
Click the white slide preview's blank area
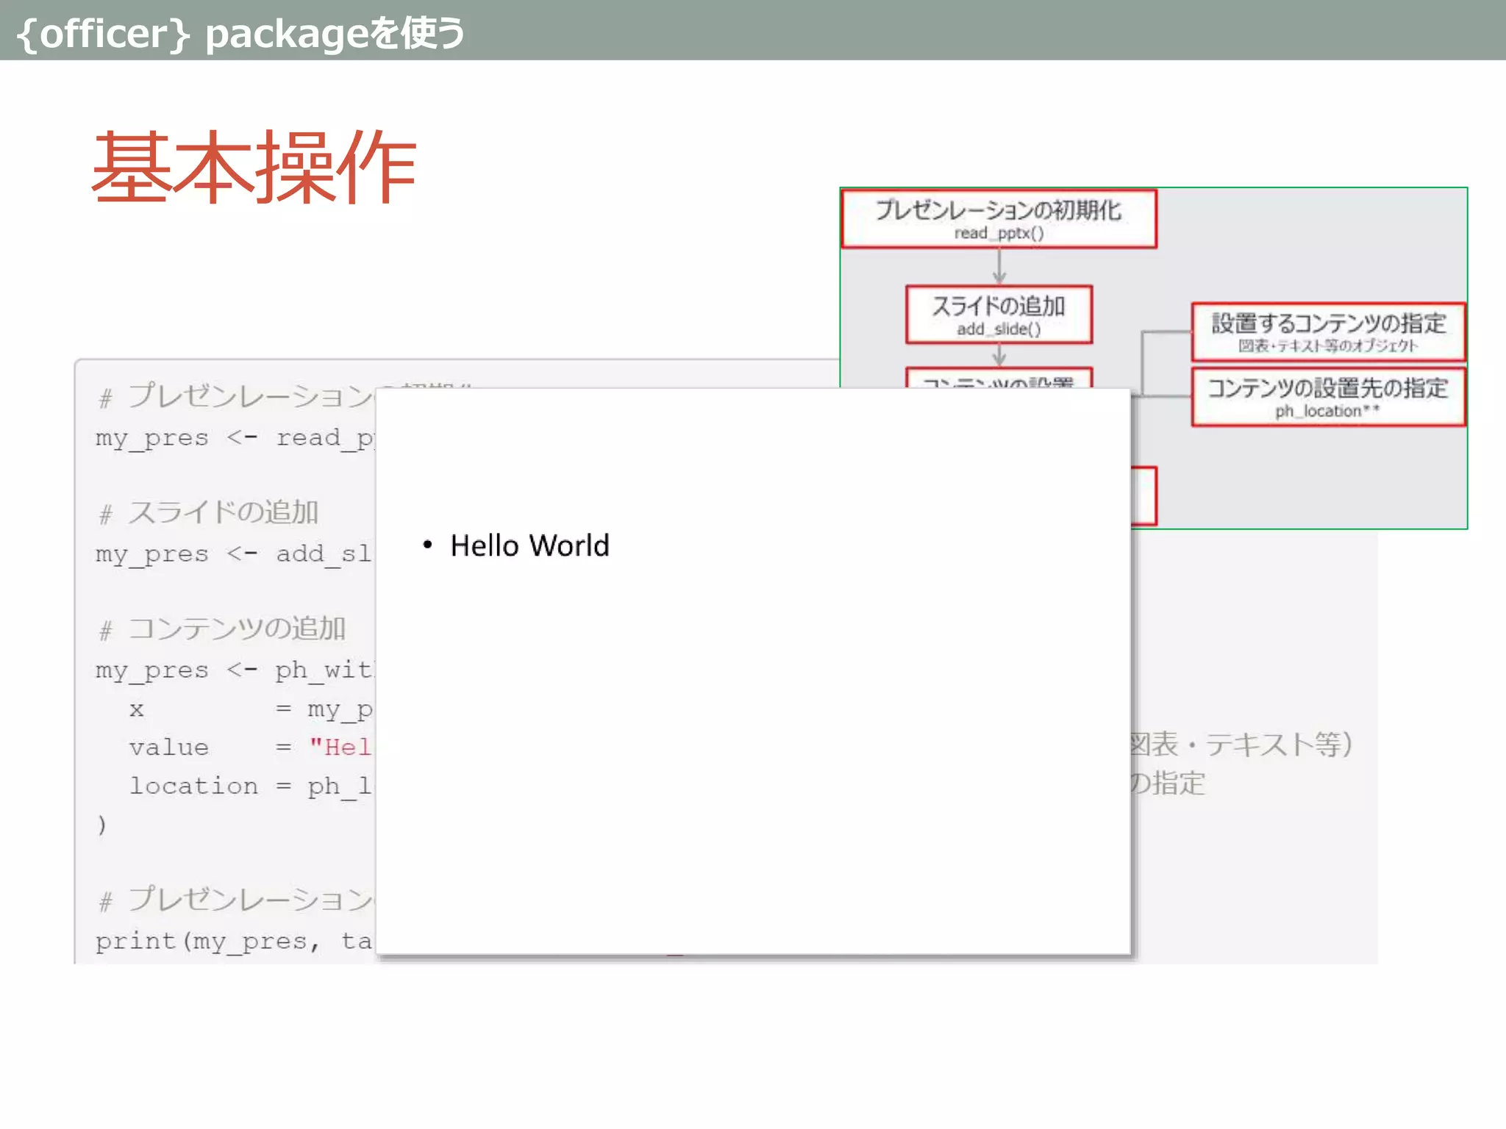pyautogui.click(x=752, y=772)
